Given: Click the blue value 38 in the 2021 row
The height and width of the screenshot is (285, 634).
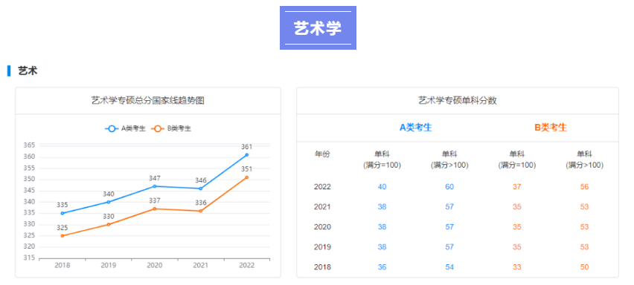Looking at the screenshot, I should click(x=382, y=207).
